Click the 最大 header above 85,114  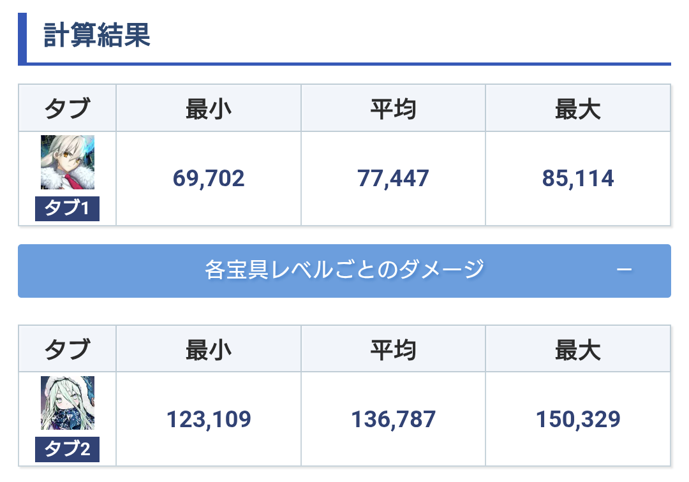coord(578,109)
